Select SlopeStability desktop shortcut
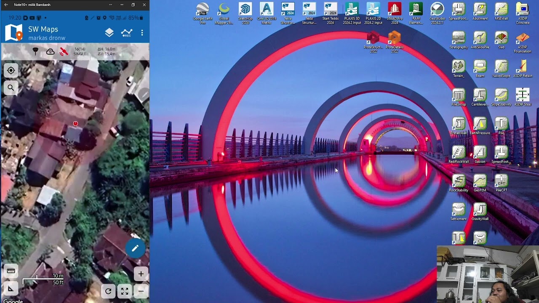 501,98
